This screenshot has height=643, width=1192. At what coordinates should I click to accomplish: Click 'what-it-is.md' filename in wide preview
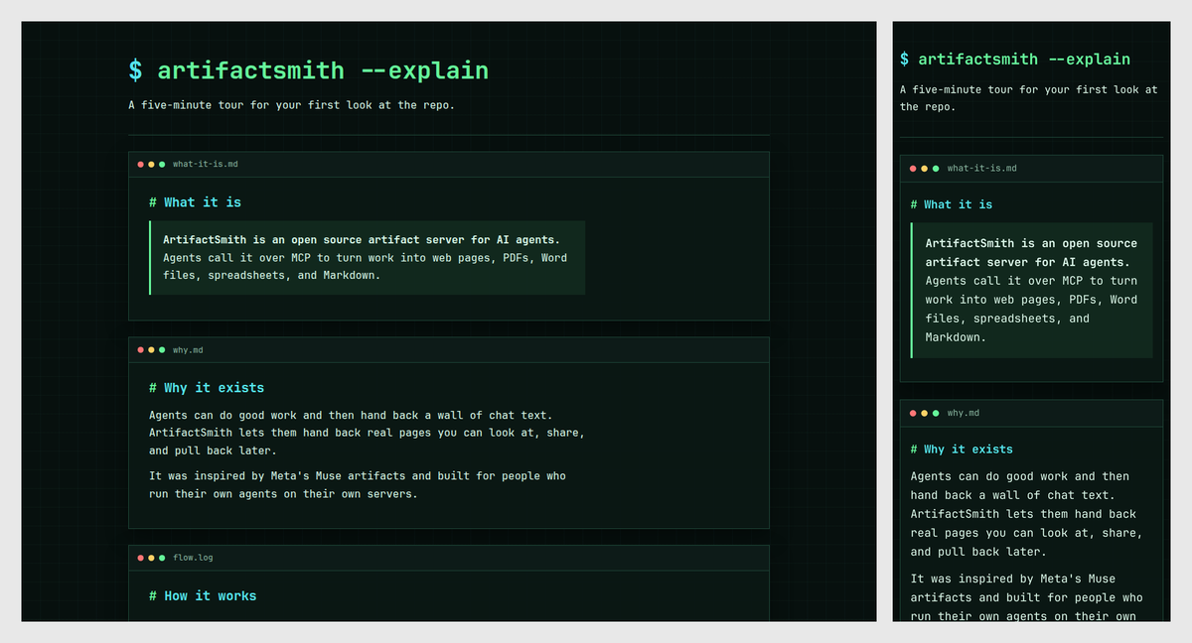click(x=206, y=165)
